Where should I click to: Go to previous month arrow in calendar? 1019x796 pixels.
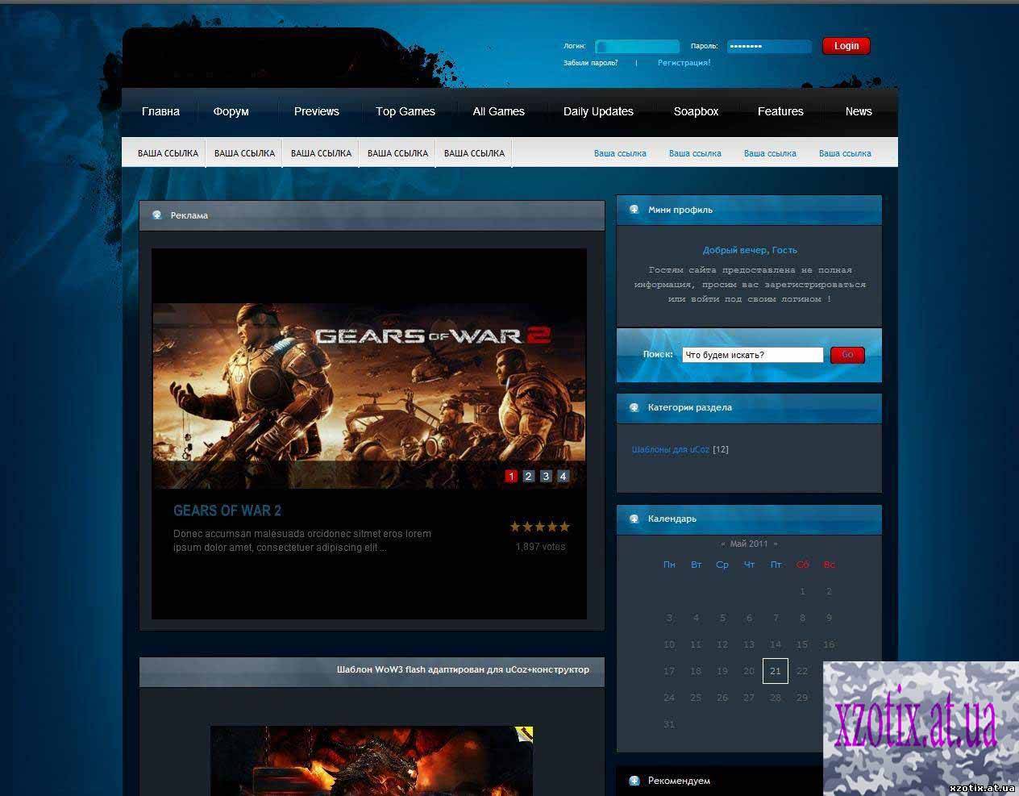tap(723, 544)
